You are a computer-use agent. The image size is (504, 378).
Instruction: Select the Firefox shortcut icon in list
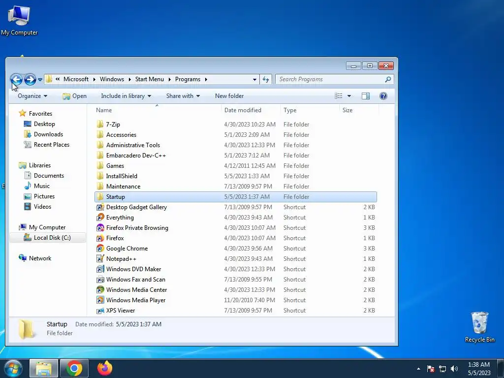click(100, 238)
